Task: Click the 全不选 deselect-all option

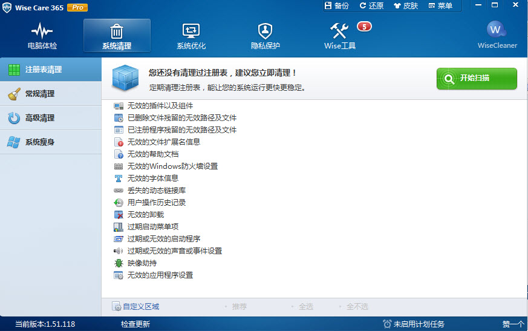Action: [x=357, y=307]
